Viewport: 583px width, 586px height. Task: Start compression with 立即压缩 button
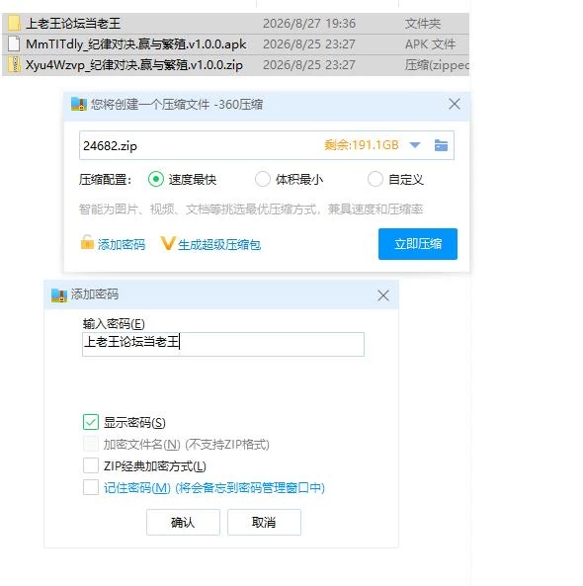point(418,244)
